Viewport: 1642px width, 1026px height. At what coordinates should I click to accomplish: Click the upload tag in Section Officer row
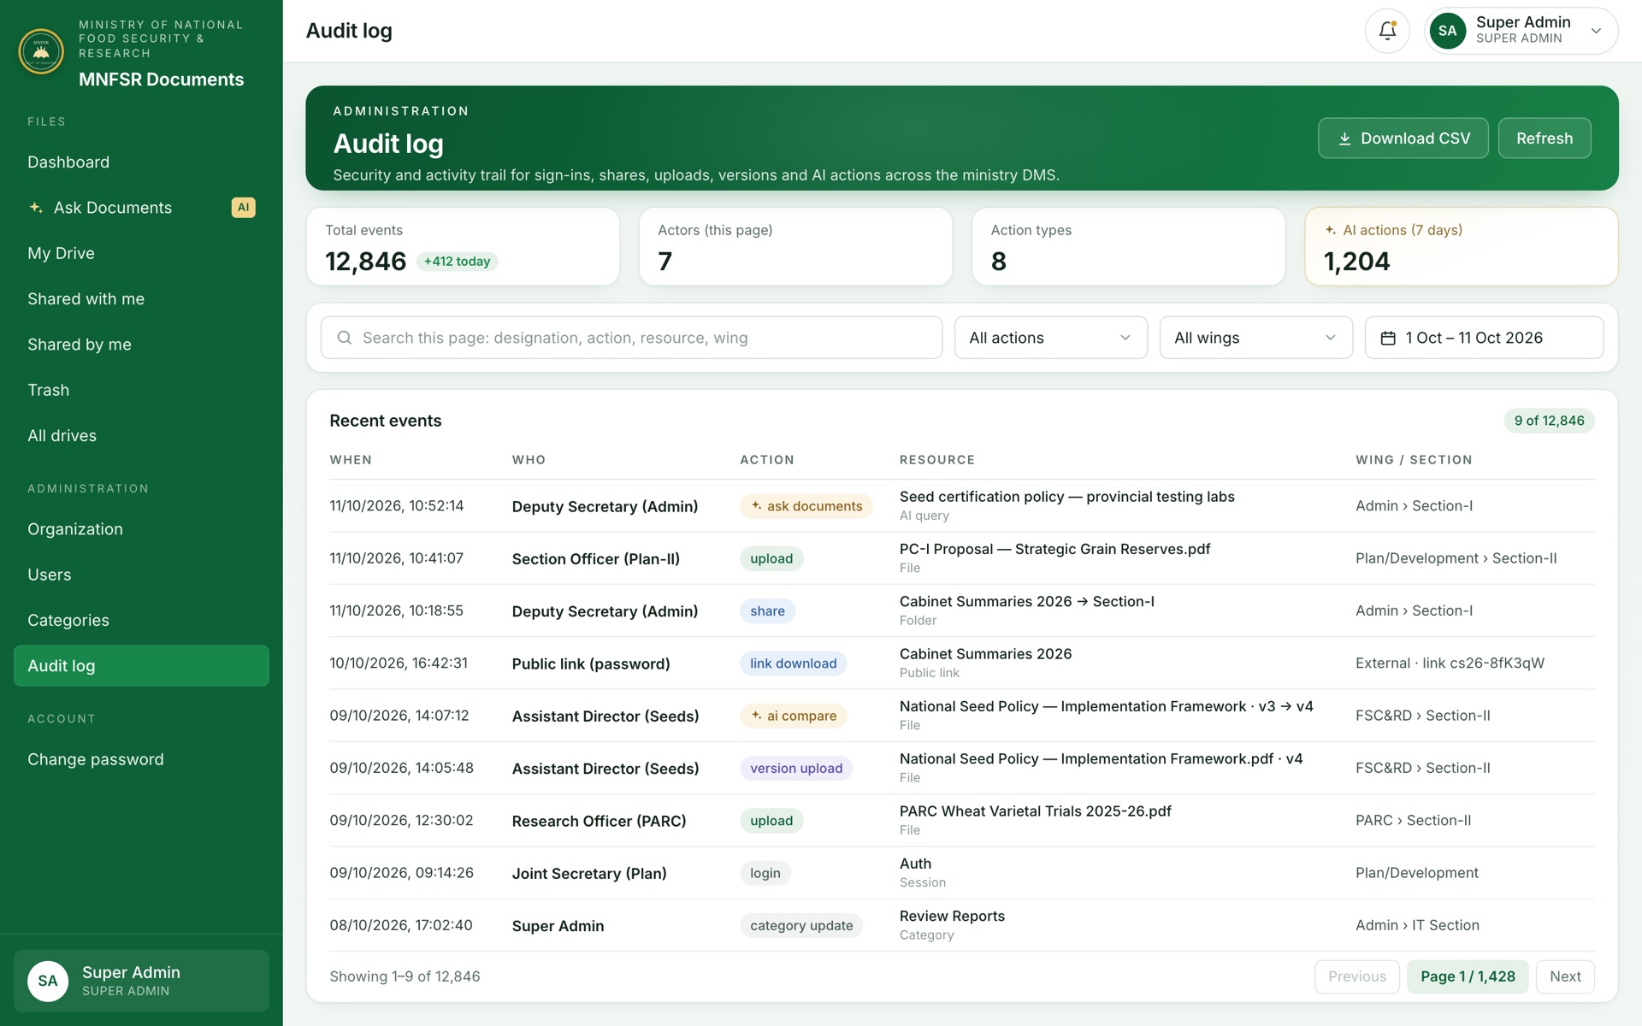(x=771, y=558)
